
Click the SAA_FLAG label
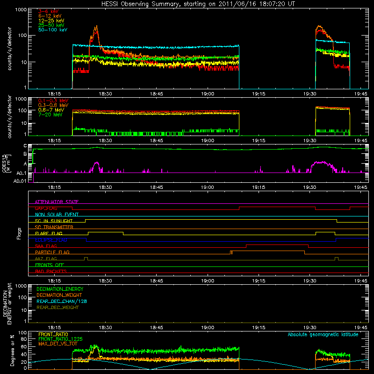(x=46, y=246)
